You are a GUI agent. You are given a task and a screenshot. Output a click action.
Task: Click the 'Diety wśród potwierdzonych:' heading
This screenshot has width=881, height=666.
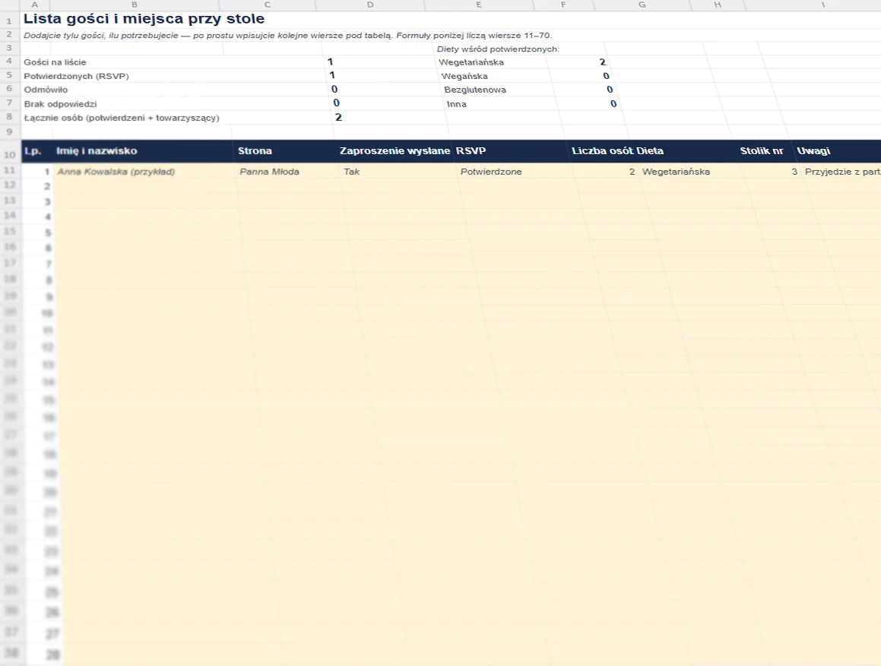coord(498,49)
